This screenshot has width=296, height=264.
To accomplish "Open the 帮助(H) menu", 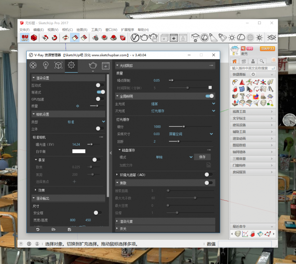I will coord(143,30).
